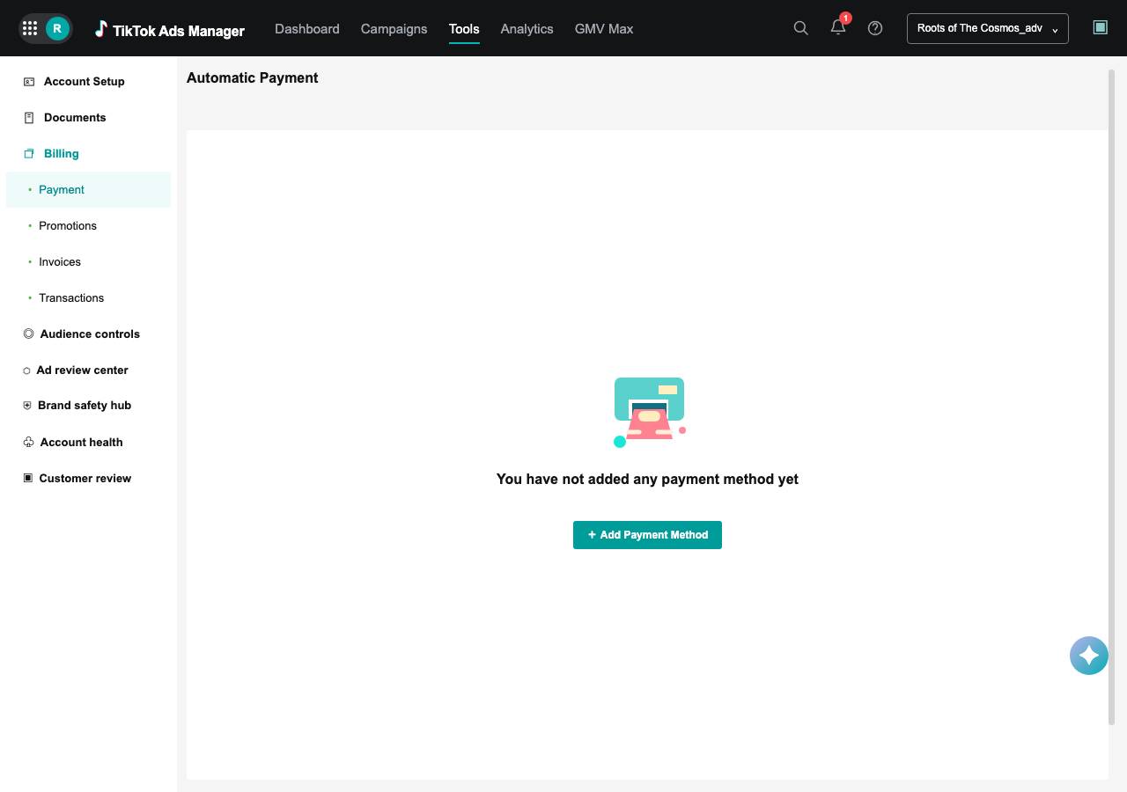Open the help question mark icon
Viewport: 1127px width, 792px height.
coord(875,28)
